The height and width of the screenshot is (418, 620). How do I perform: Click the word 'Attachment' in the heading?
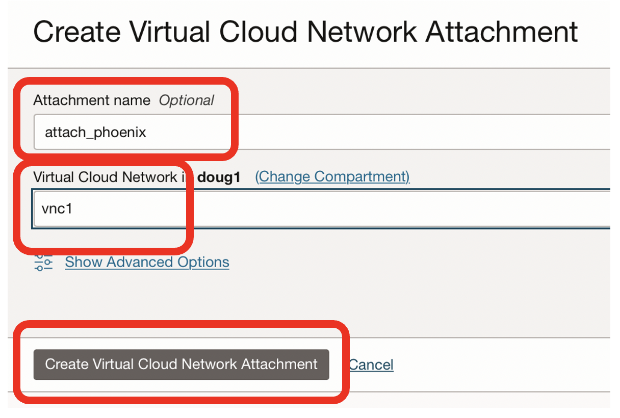point(502,33)
